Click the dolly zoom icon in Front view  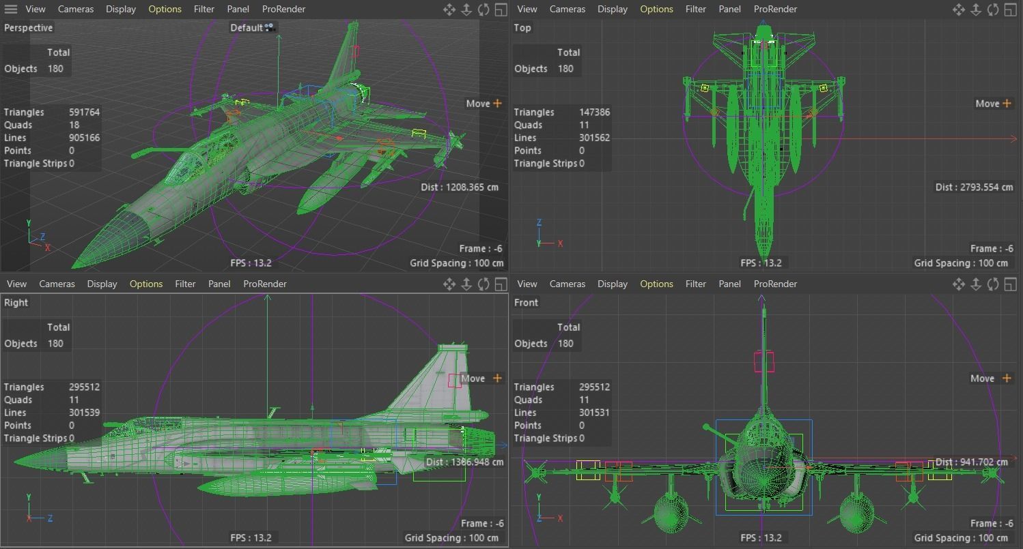(976, 284)
